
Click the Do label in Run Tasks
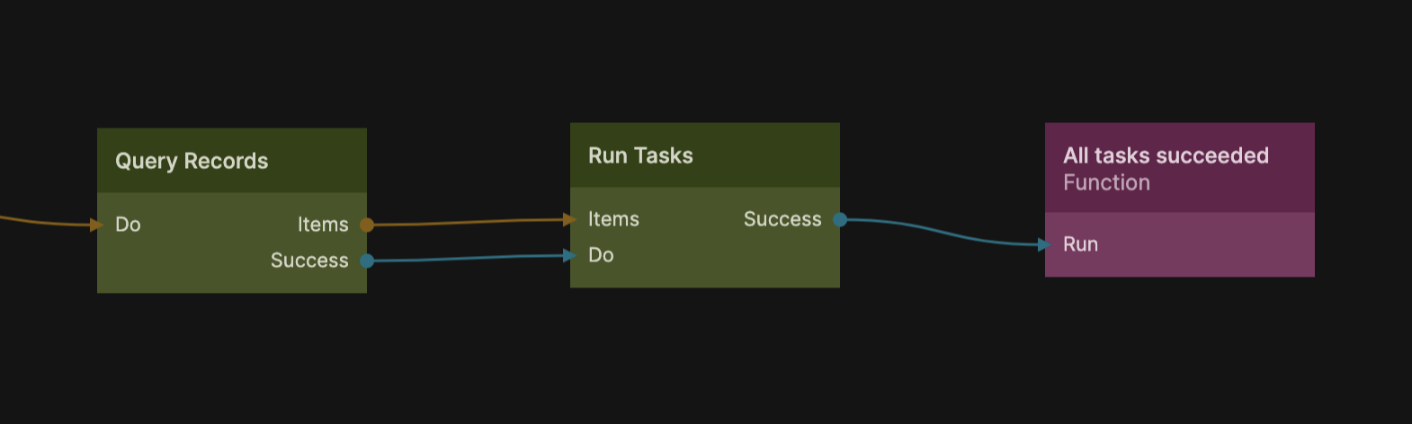pyautogui.click(x=601, y=255)
